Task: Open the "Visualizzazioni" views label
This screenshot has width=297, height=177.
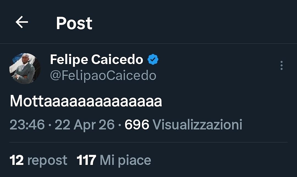Action: pos(197,125)
